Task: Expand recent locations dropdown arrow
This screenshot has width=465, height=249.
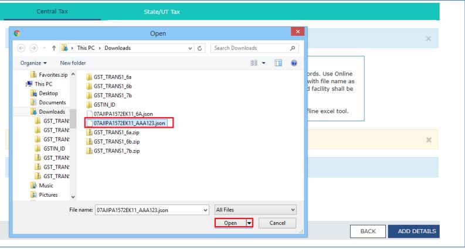Action: click(x=44, y=48)
